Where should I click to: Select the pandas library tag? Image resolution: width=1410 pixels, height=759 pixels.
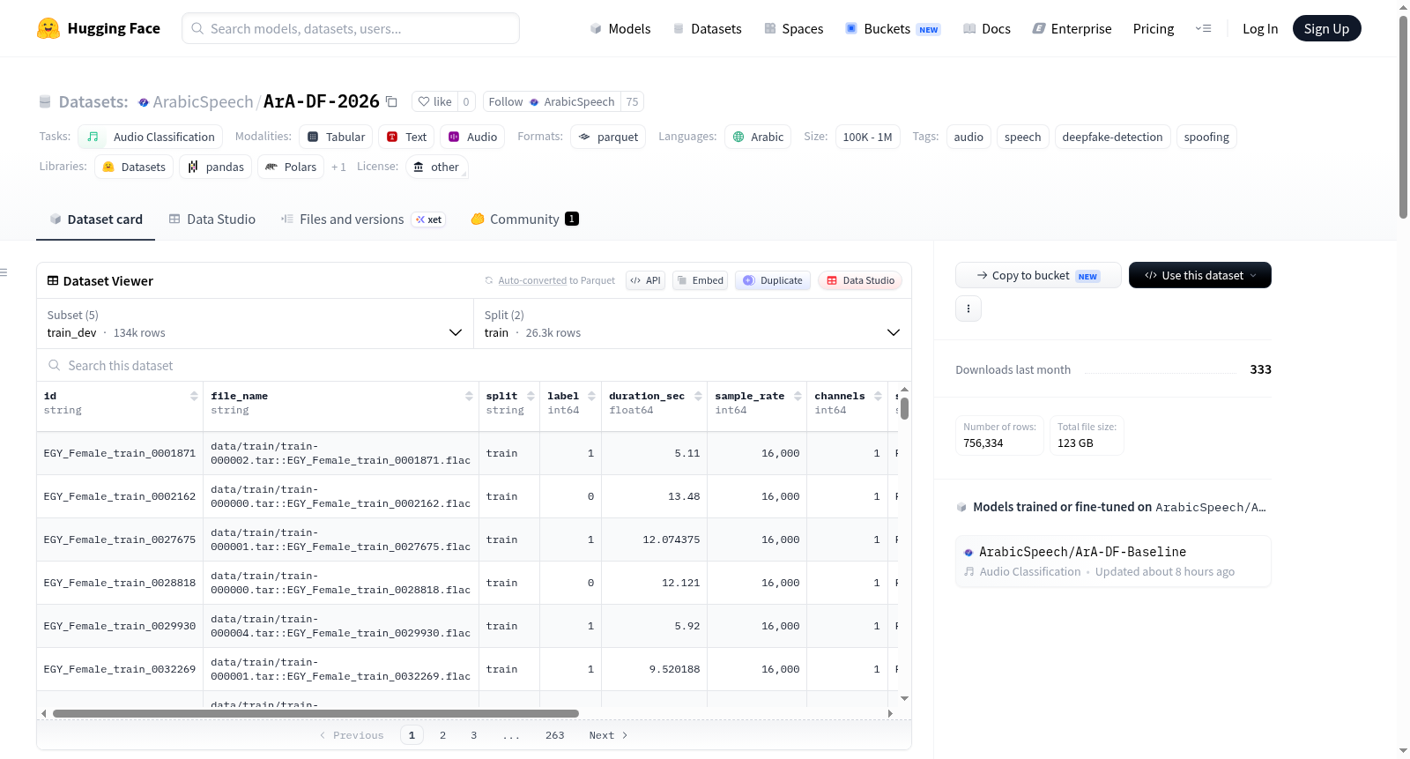click(x=215, y=167)
